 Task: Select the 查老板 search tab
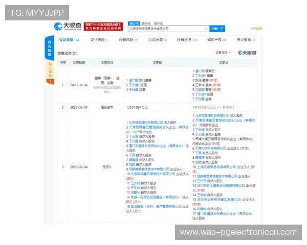pos(146,23)
